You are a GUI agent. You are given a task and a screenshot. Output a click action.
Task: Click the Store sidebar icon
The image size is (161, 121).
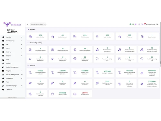[x=3, y=48]
